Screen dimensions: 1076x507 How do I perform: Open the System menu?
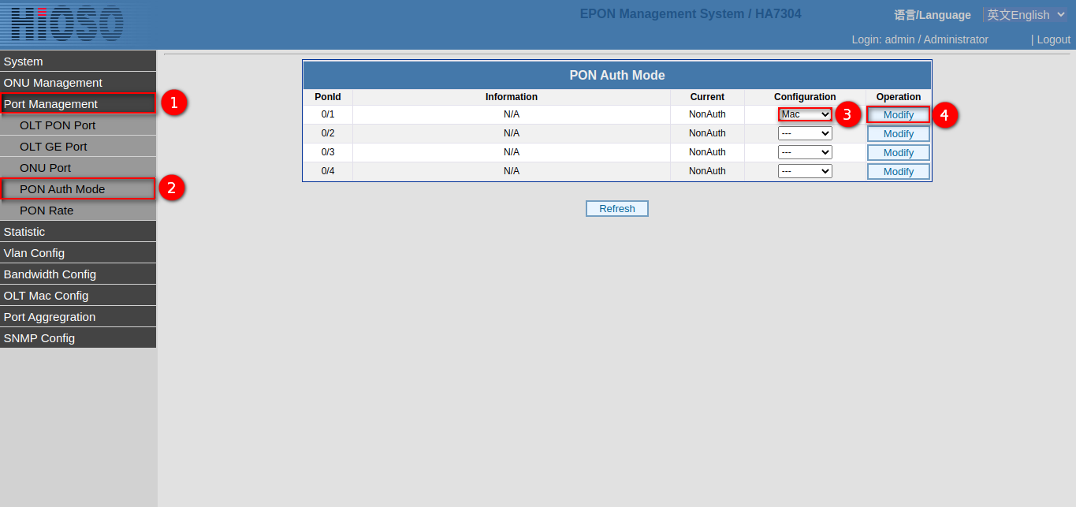(x=77, y=62)
